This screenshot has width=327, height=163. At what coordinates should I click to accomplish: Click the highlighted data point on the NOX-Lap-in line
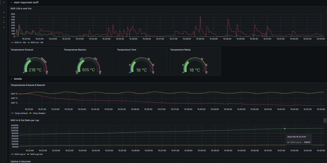[x=285, y=129]
